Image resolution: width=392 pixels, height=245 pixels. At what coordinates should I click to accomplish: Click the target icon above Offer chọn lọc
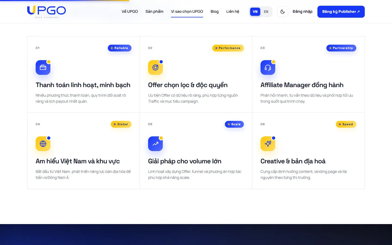(155, 68)
